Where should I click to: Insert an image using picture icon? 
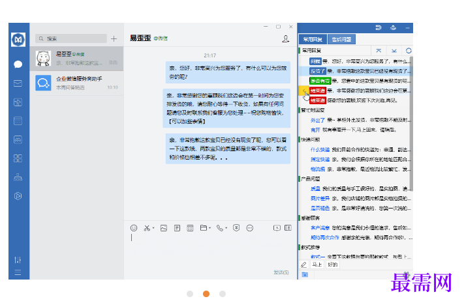[x=164, y=228]
